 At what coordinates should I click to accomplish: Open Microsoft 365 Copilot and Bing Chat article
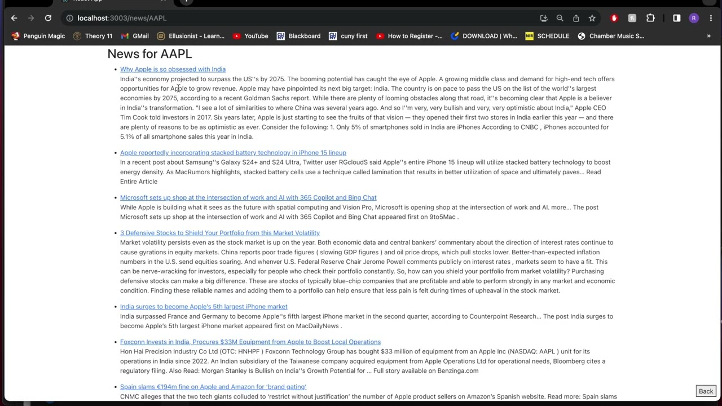(x=248, y=198)
